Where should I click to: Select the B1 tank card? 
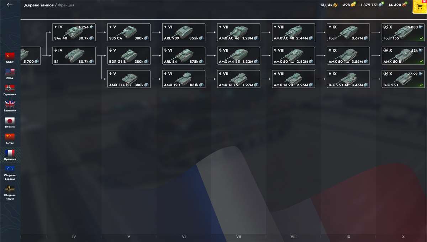74,56
